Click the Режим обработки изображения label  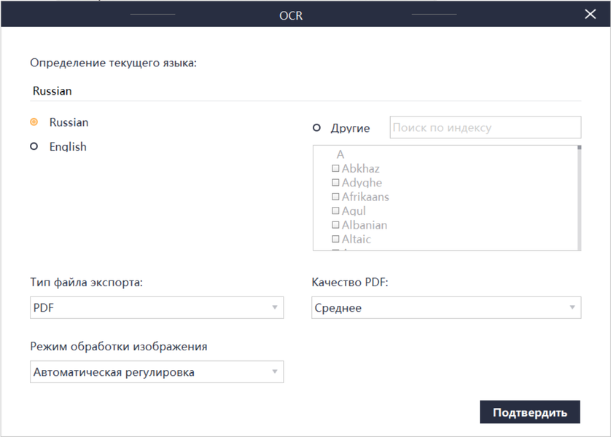pos(119,347)
